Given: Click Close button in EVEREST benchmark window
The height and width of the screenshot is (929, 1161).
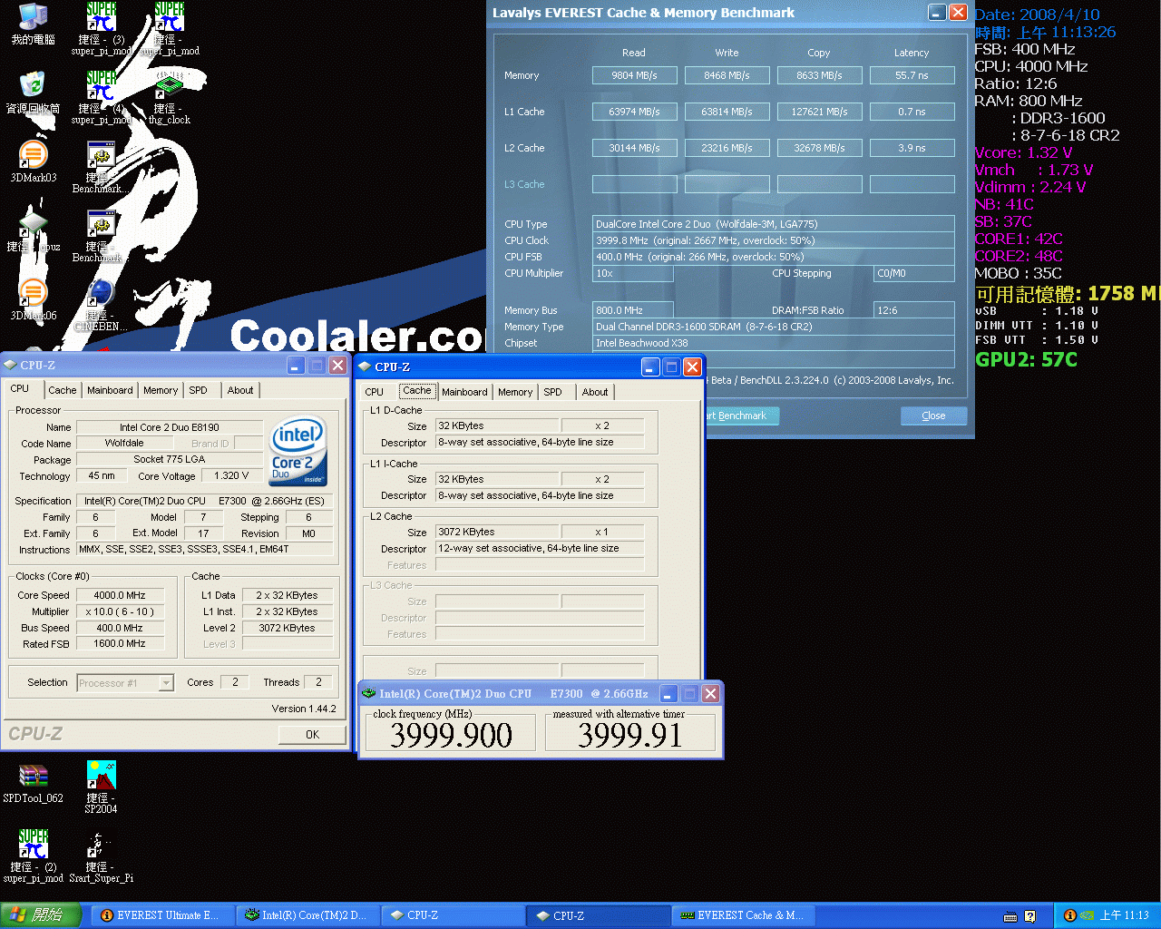Looking at the screenshot, I should click(933, 416).
